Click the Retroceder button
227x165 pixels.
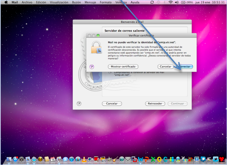tap(155, 103)
